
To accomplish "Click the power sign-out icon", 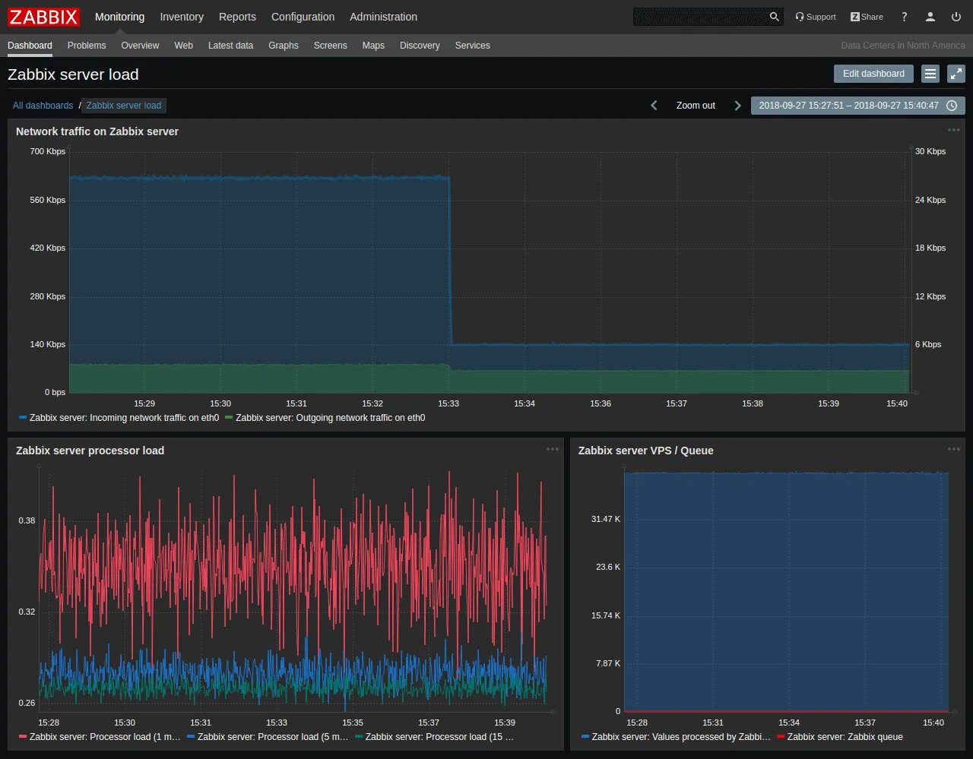I will click(x=956, y=17).
